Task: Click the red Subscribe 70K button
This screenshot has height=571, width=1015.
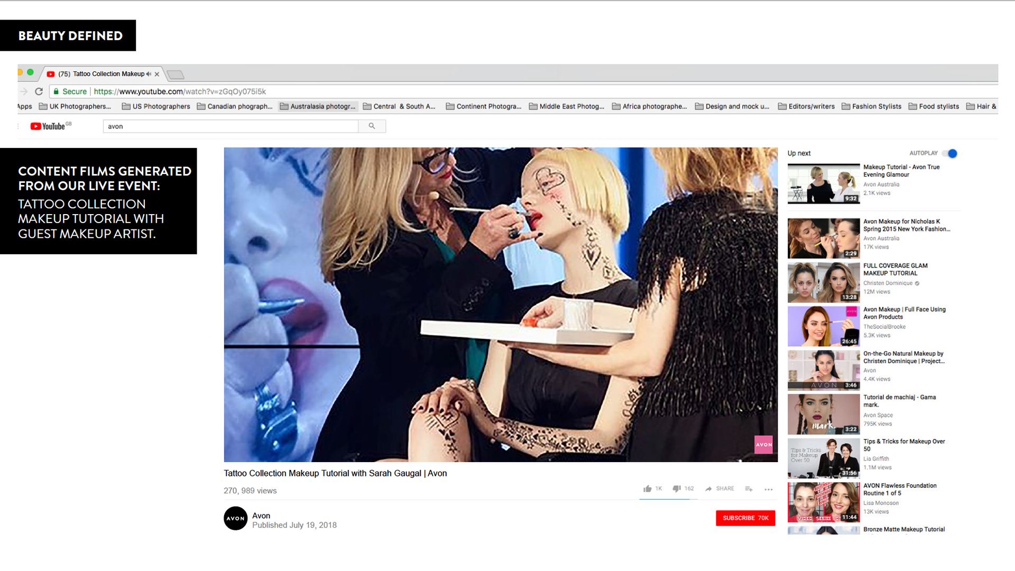Action: [x=745, y=518]
